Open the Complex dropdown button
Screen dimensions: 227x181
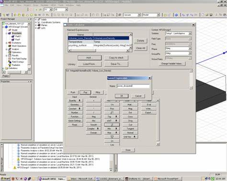(x=94, y=128)
